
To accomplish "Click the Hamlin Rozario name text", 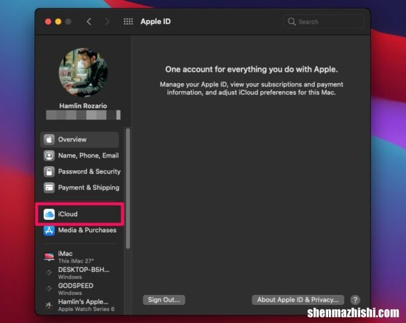I will tap(83, 106).
